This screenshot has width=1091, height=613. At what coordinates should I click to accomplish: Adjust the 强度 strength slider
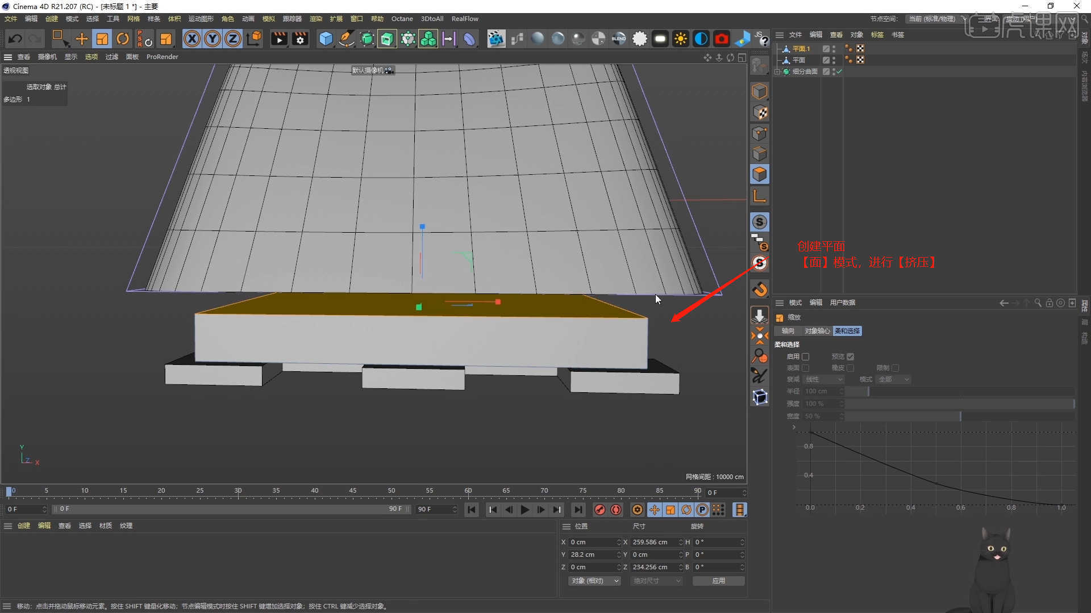(x=960, y=404)
